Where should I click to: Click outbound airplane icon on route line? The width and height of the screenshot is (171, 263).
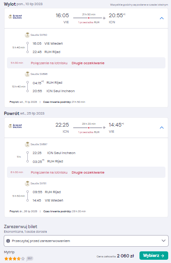tap(104, 18)
